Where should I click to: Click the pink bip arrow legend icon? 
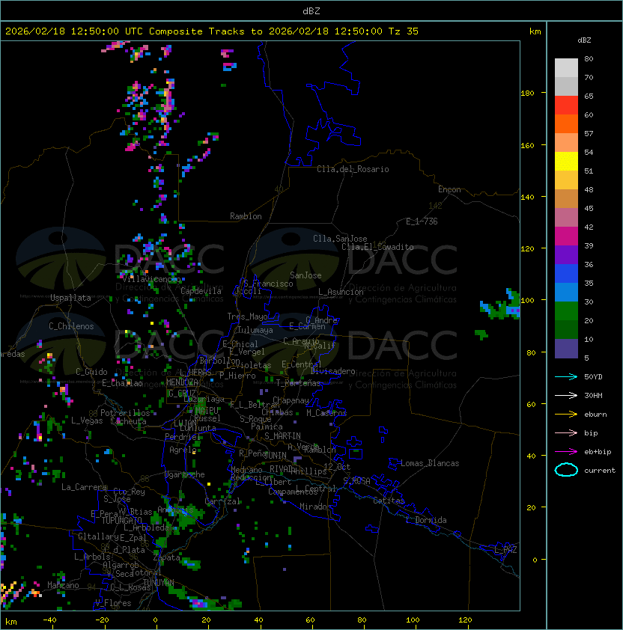pyautogui.click(x=566, y=433)
